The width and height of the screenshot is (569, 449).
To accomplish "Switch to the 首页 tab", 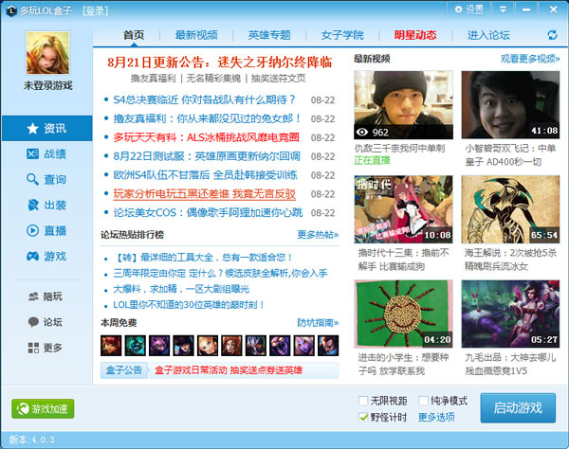I will pyautogui.click(x=134, y=35).
